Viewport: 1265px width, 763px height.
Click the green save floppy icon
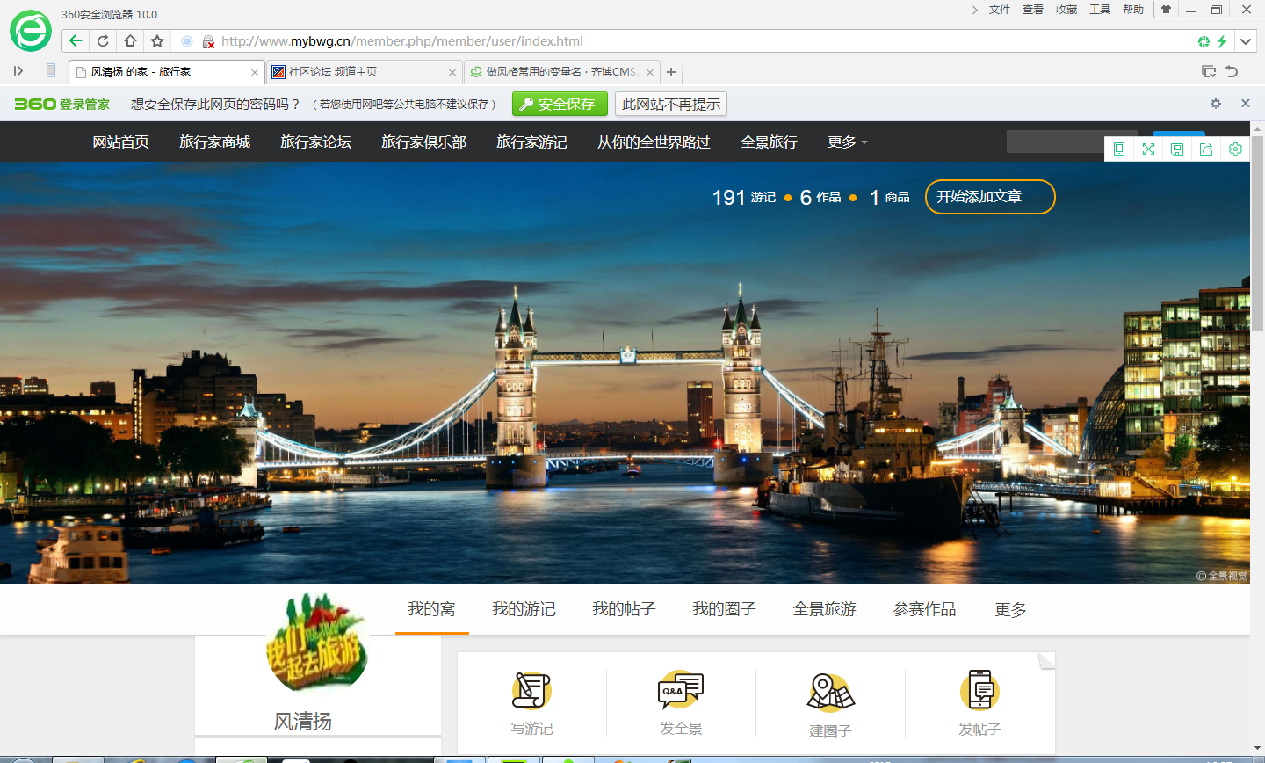pos(1177,149)
